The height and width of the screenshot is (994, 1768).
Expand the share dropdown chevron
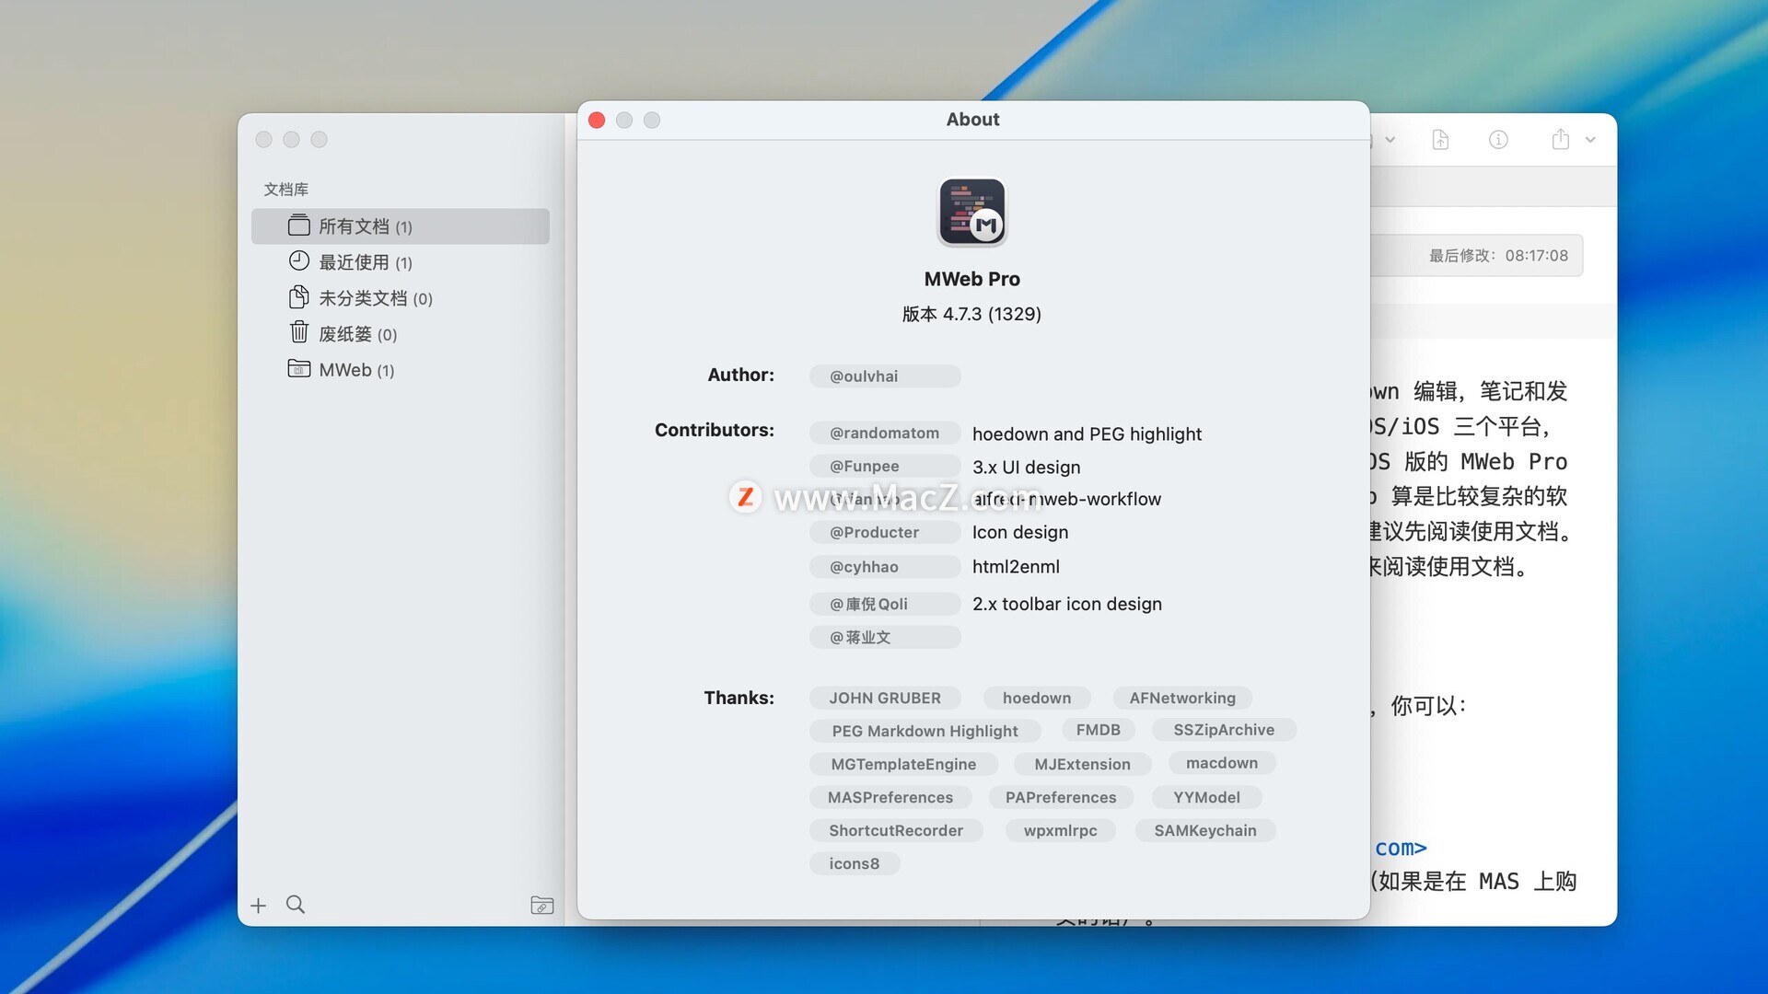(1590, 140)
